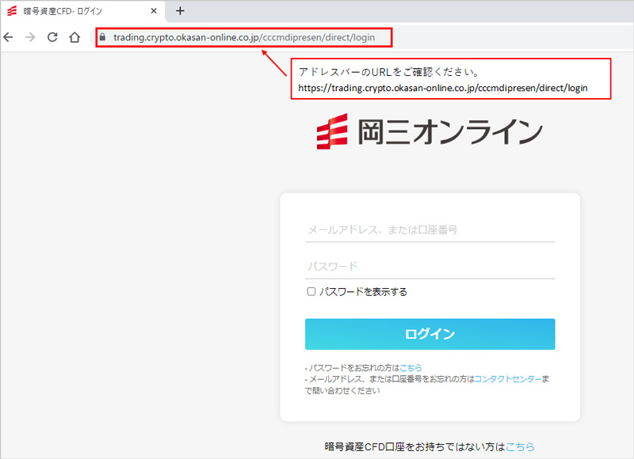Click the 岡三オンライン logo
Viewport: 634px width, 459px height.
click(430, 131)
